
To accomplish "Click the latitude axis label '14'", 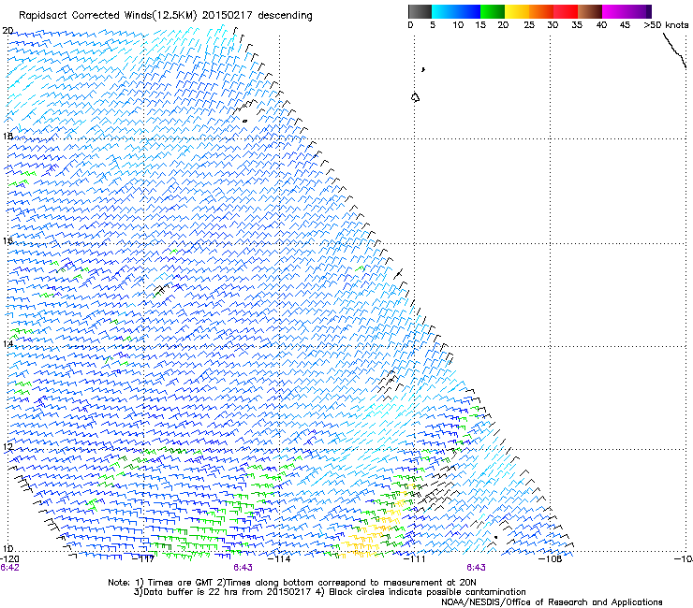I will [x=7, y=343].
